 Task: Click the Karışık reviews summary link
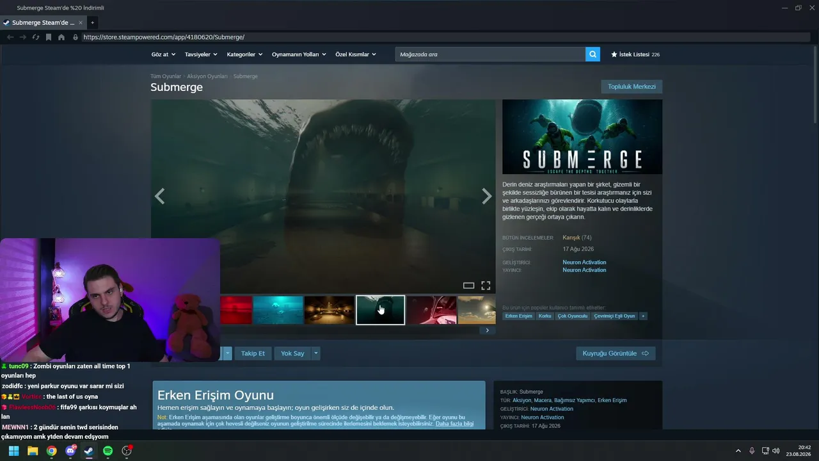571,238
